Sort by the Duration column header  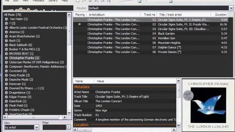pos(220,15)
